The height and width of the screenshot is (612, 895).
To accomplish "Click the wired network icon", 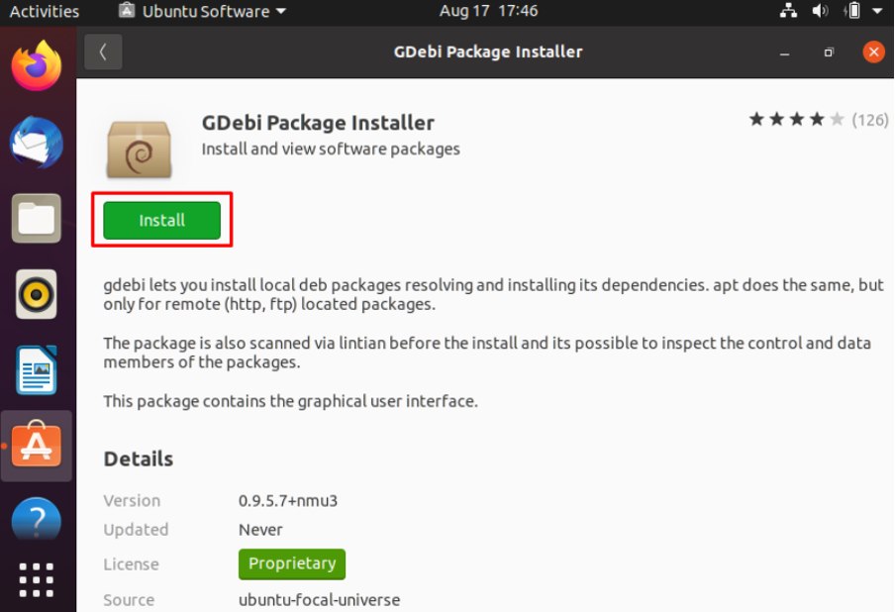I will point(787,12).
